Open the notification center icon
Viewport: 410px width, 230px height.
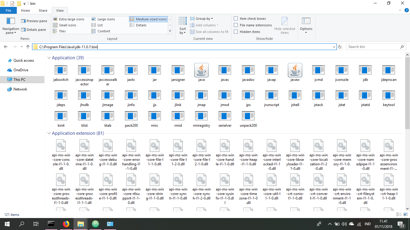tap(402, 224)
